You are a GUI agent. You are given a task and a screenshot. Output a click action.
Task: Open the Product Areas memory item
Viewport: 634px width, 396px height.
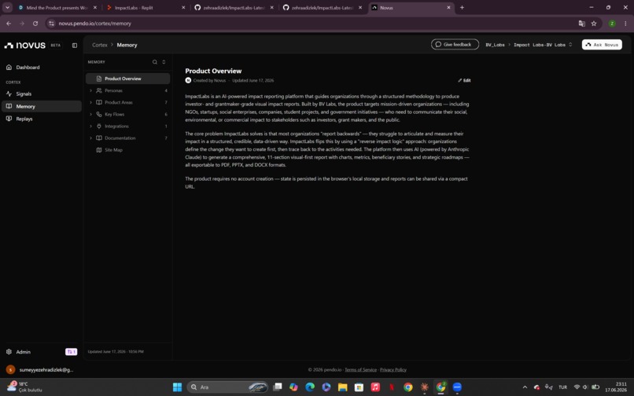tap(119, 102)
